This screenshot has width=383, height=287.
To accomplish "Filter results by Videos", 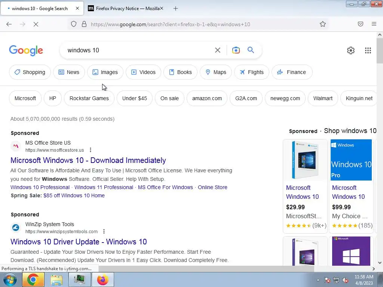I will click(143, 72).
